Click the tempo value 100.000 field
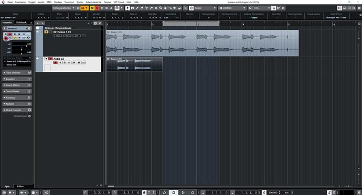362x195 pixels. 273,192
